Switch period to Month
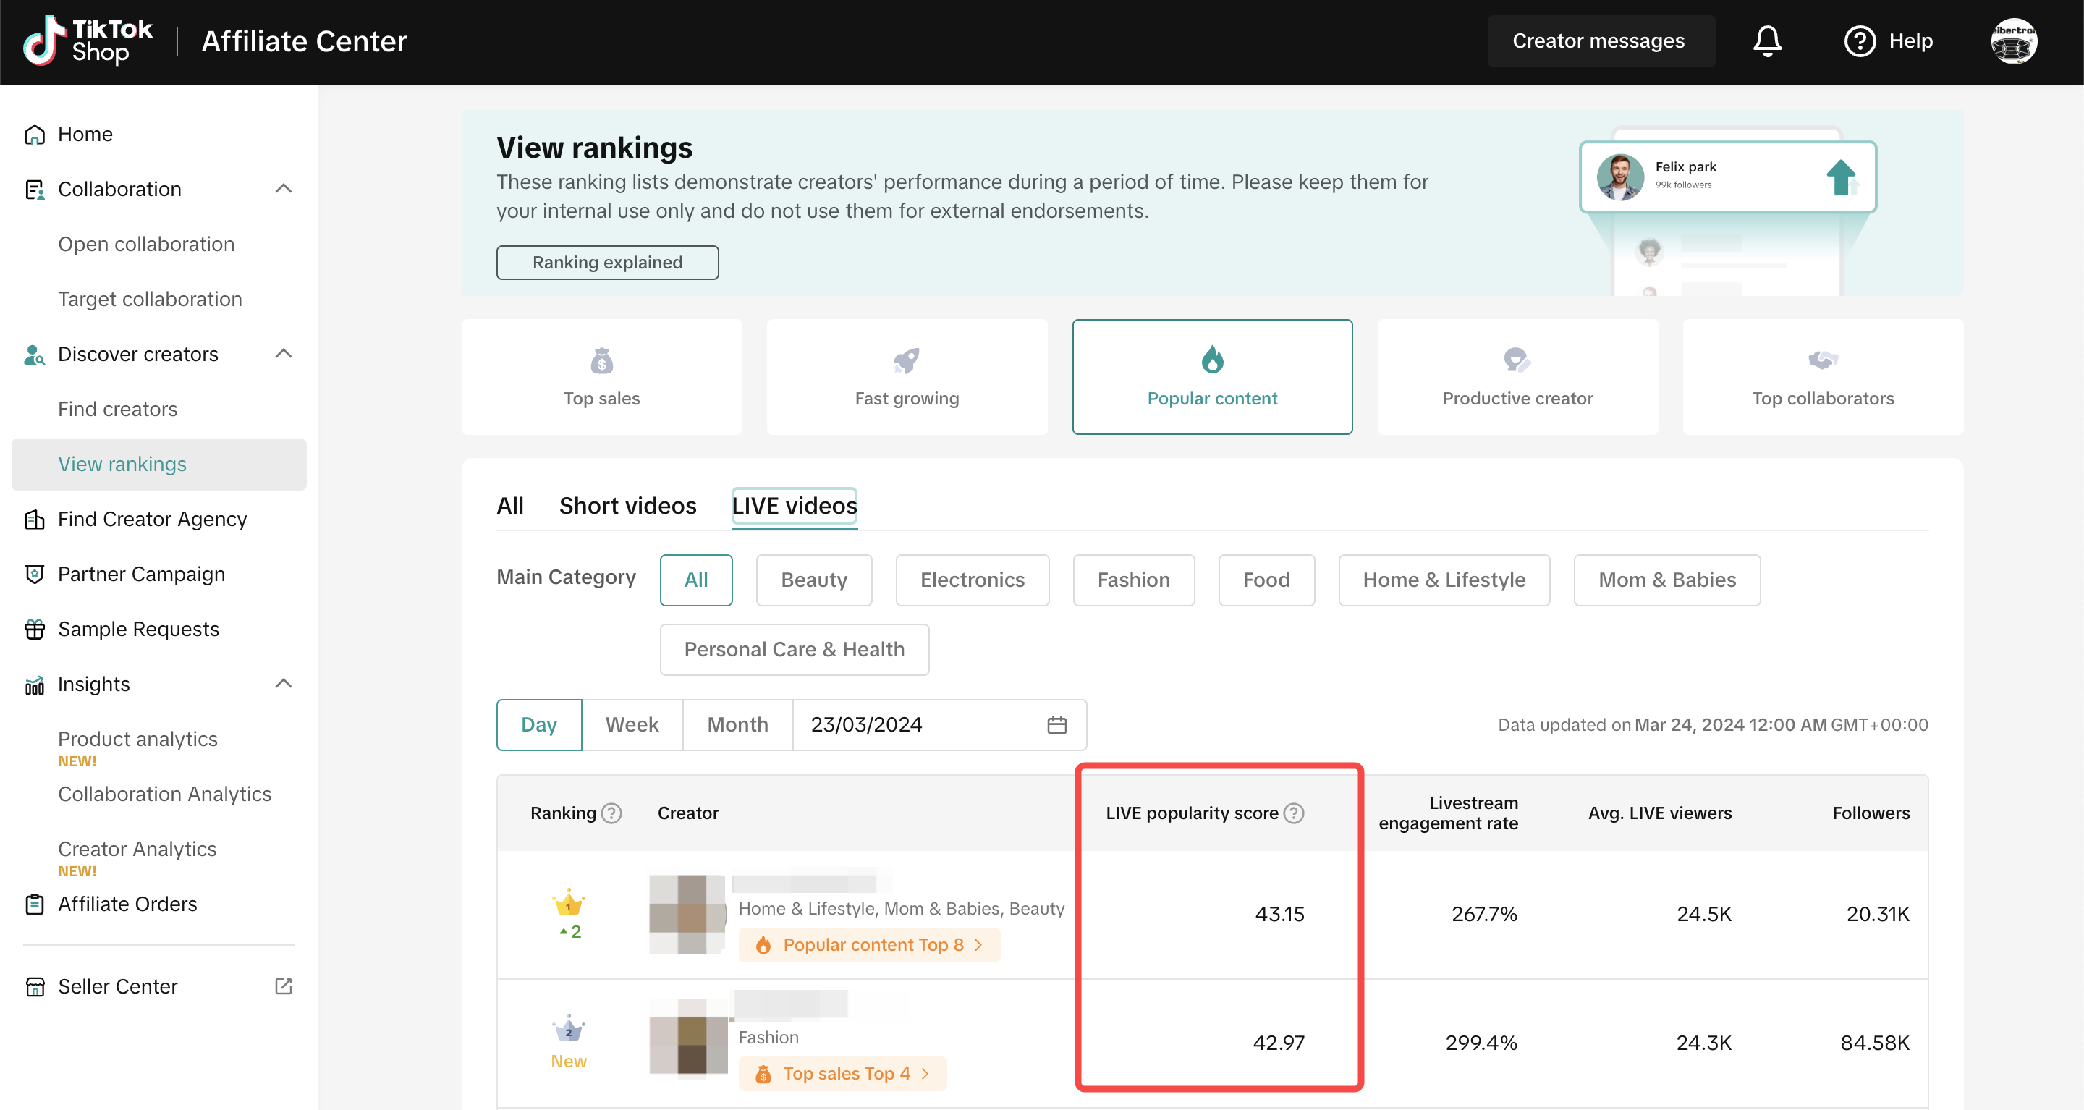 coord(737,725)
